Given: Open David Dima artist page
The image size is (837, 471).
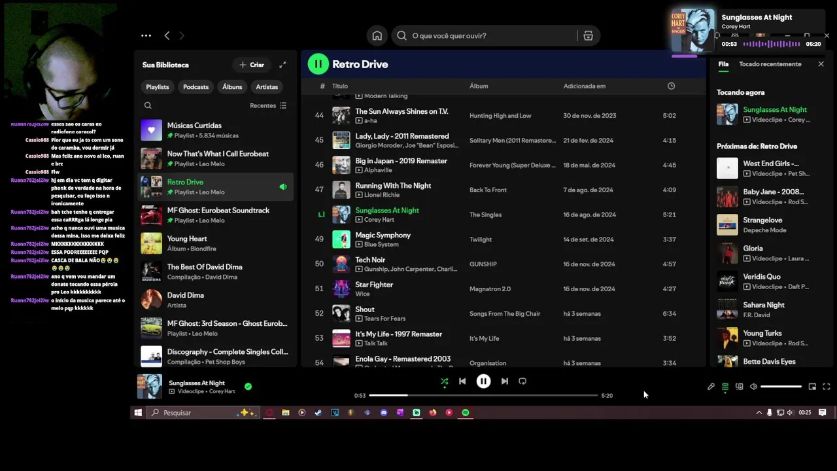Looking at the screenshot, I should [216, 300].
